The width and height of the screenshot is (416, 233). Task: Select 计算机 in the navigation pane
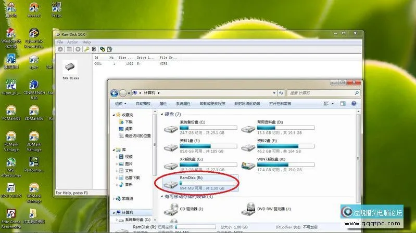[x=128, y=213]
